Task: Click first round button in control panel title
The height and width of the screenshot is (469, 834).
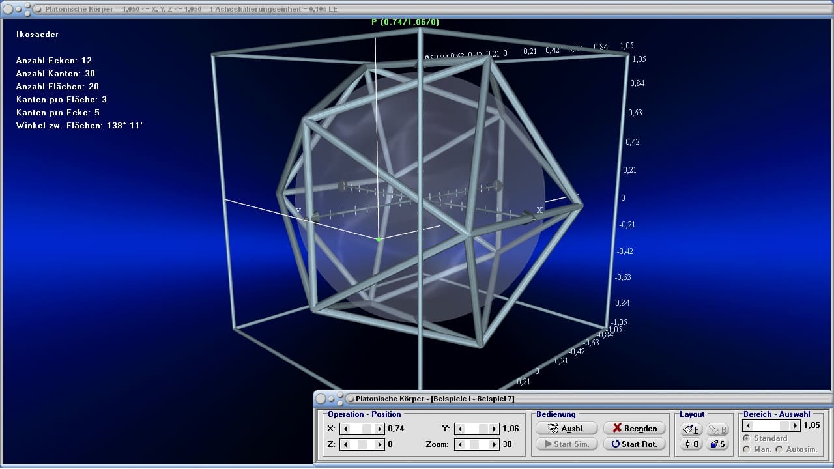Action: point(321,399)
